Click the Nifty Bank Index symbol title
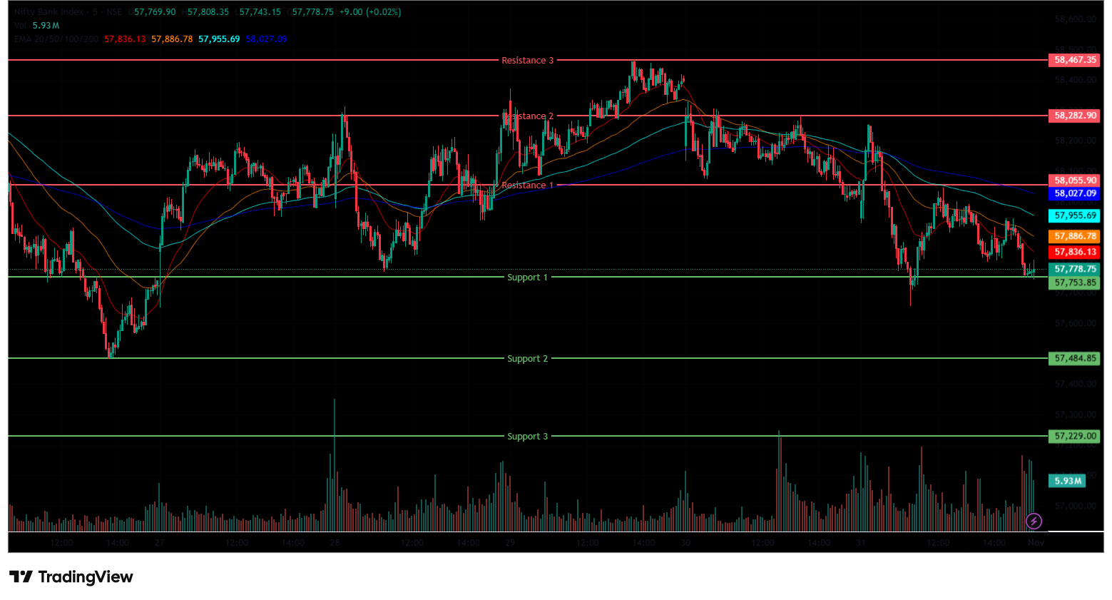 coord(49,12)
